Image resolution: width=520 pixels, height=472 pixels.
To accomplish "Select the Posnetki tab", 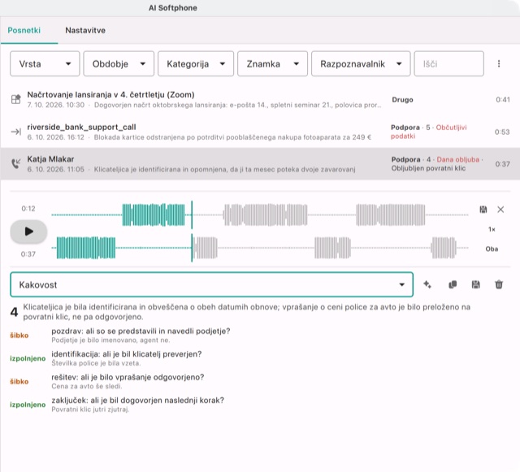I will [x=24, y=30].
